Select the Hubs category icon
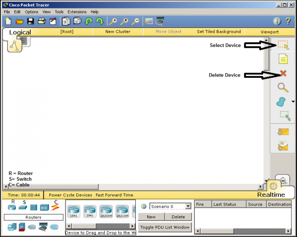The width and height of the screenshot is (297, 237). 34,207
